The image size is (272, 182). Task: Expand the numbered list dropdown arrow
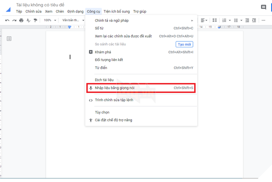pos(230,20)
